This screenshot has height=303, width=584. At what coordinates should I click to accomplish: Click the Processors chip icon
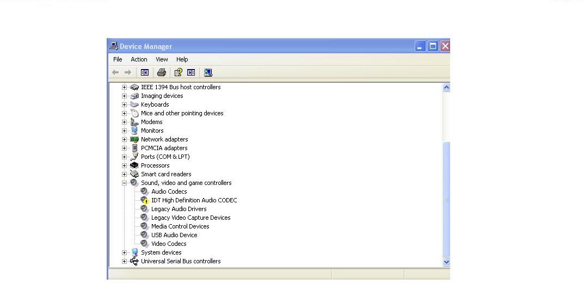(134, 165)
